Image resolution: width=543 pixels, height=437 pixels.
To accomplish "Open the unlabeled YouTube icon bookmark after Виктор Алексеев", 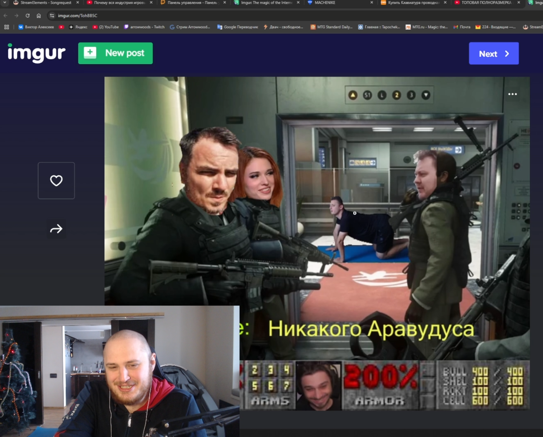I will (x=62, y=27).
